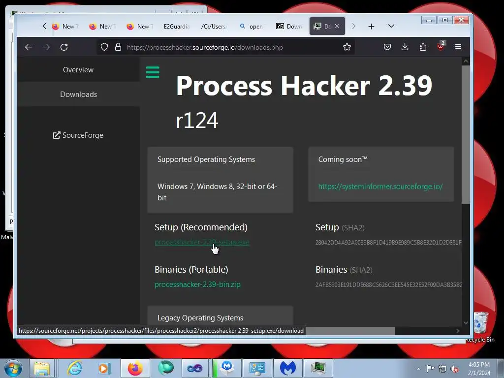Screen dimensions: 504x378
Task: Open the Recycle Bin desktop icon
Action: click(x=480, y=327)
